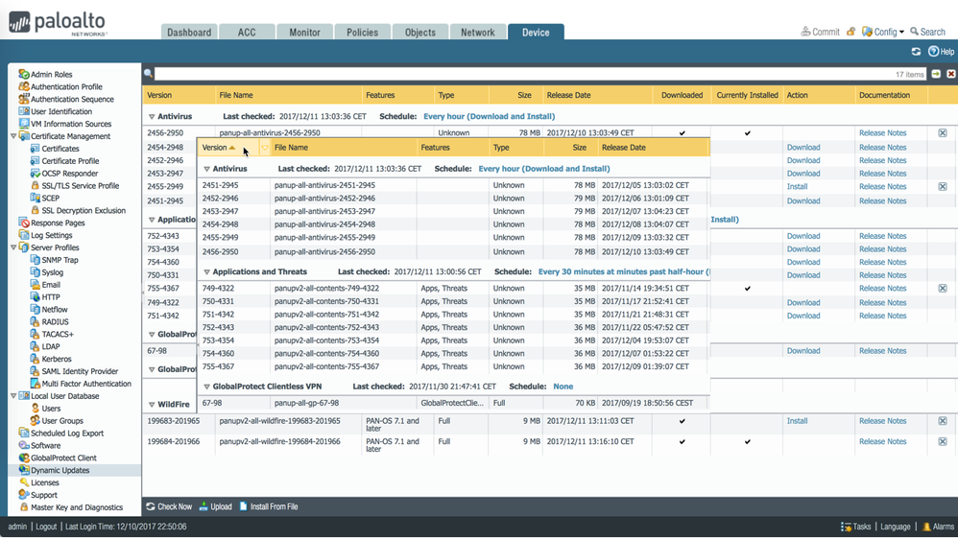Delete the antivirus 2456-2950 row via X icon
958x540 pixels.
pyautogui.click(x=942, y=133)
